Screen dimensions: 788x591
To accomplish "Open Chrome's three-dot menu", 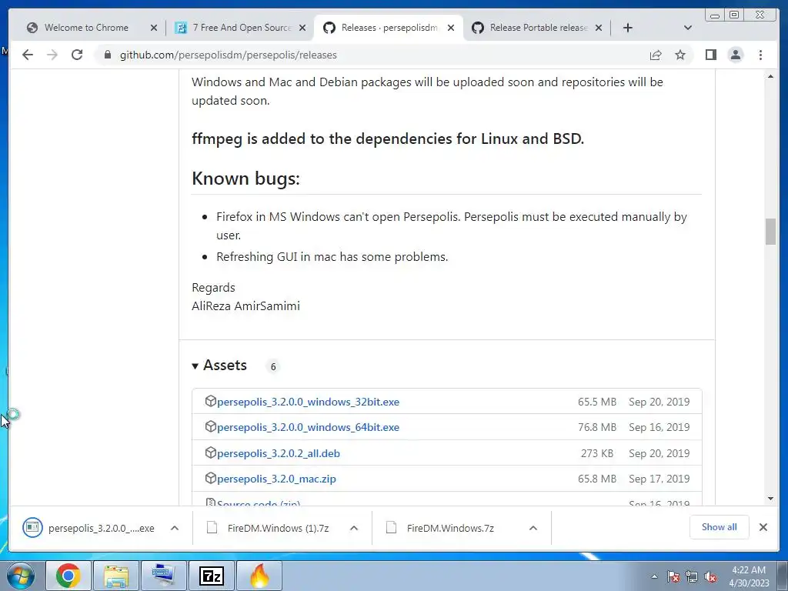I will (x=760, y=55).
